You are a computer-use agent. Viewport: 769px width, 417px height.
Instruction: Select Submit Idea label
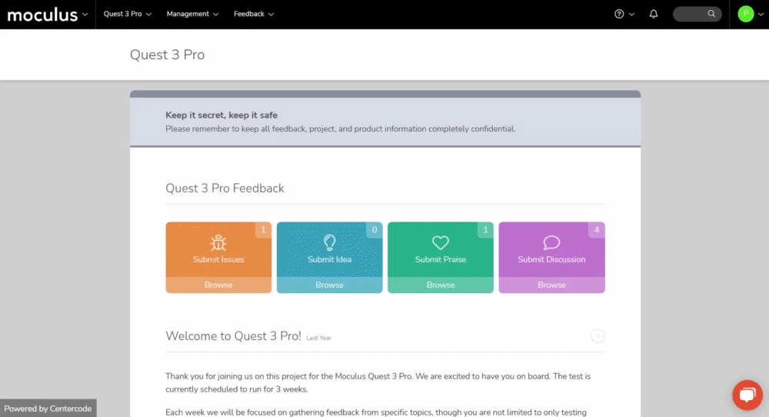tap(330, 259)
